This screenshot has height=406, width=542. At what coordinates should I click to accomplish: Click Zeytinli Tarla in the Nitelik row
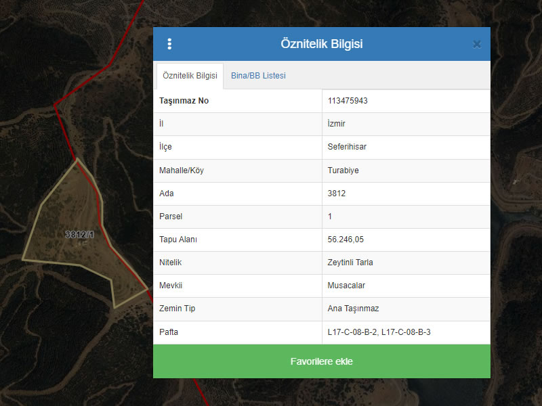(350, 263)
